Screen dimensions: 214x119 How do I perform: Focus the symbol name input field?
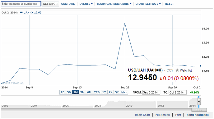pyautogui.click(x=21, y=4)
